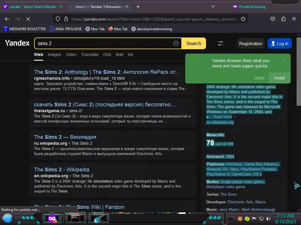Image resolution: width=301 pixels, height=225 pixels.
Task: Click the site security padlock icon
Action: click(x=66, y=19)
